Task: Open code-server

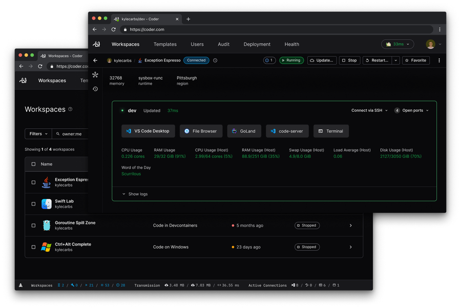Action: pyautogui.click(x=287, y=131)
